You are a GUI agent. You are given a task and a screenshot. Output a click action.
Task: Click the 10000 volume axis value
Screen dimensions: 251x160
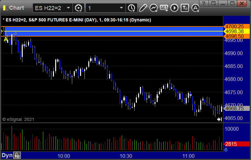coord(232,129)
